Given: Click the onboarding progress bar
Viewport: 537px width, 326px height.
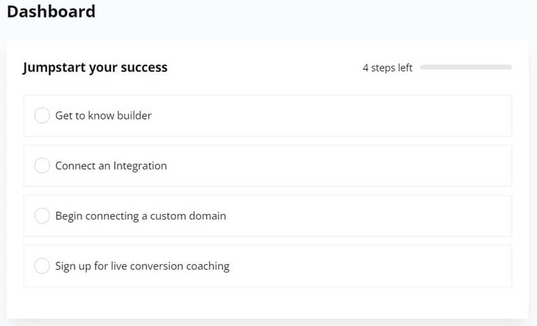Looking at the screenshot, I should pos(466,67).
